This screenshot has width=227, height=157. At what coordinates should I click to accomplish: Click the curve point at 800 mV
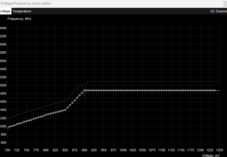[46, 115]
